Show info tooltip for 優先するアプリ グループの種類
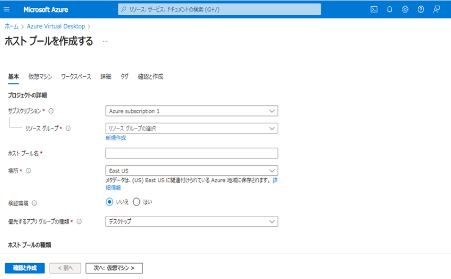 coord(79,222)
